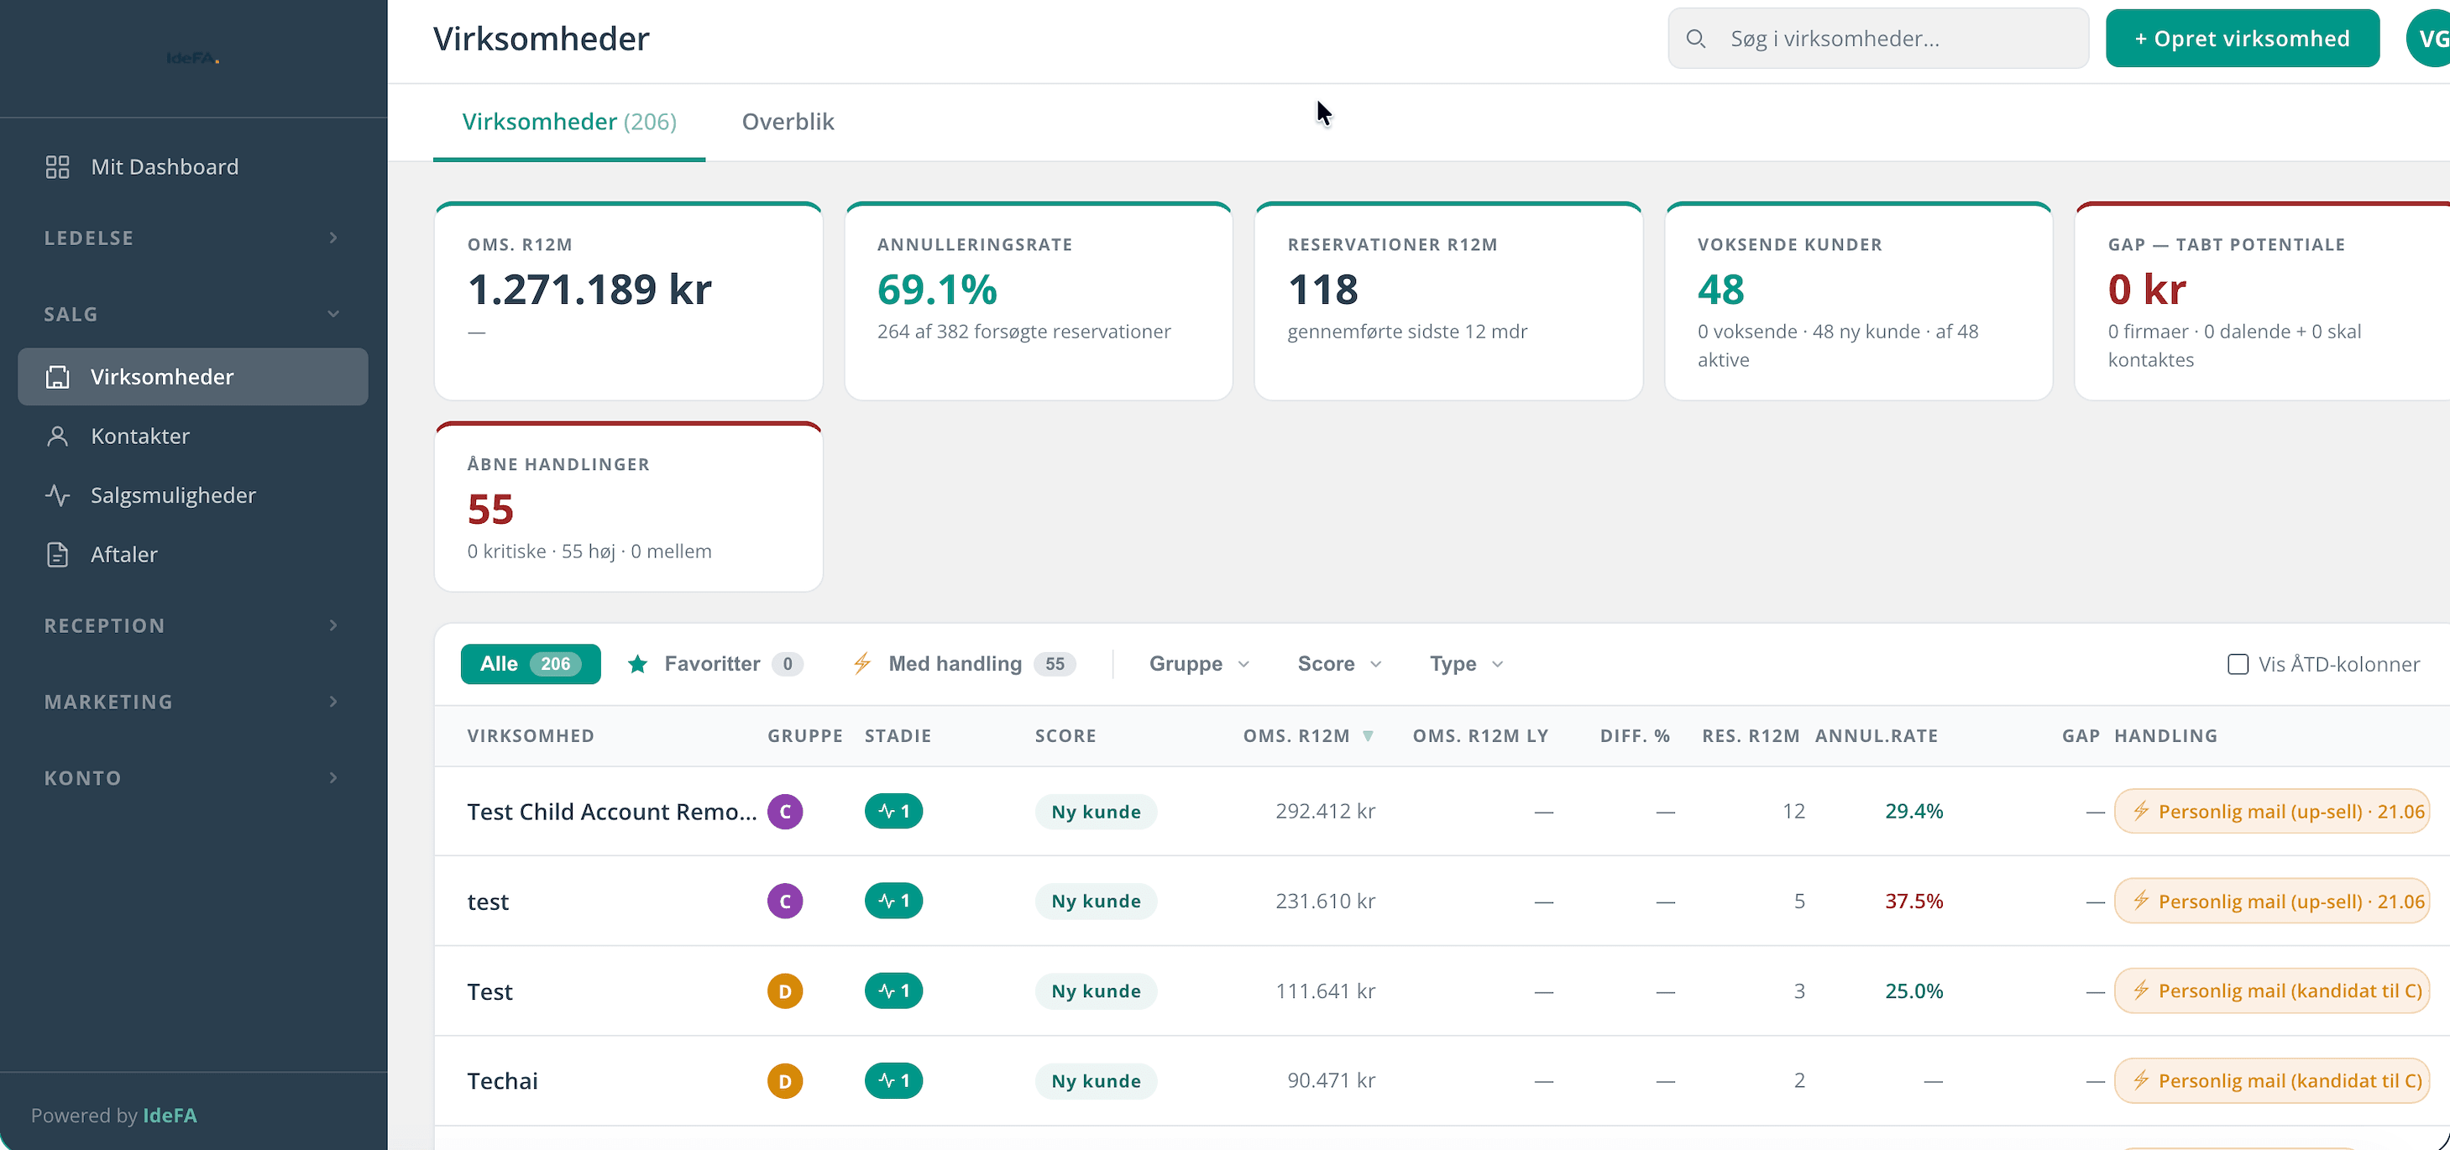
Task: Switch to the Overblik tab
Action: tap(788, 122)
